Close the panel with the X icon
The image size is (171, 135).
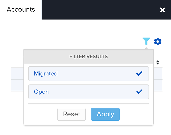pyautogui.click(x=162, y=10)
